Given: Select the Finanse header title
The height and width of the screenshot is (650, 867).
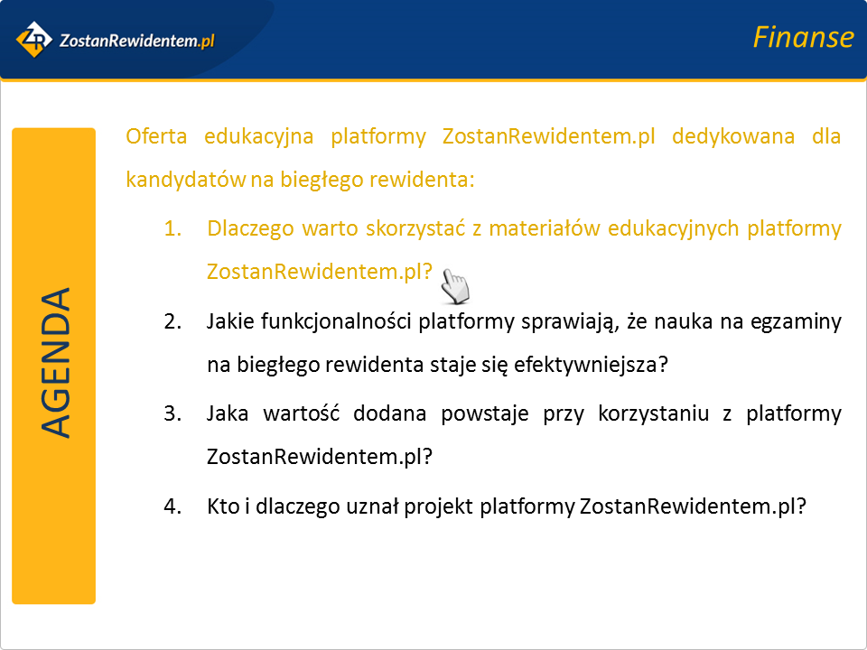Looking at the screenshot, I should tap(802, 37).
